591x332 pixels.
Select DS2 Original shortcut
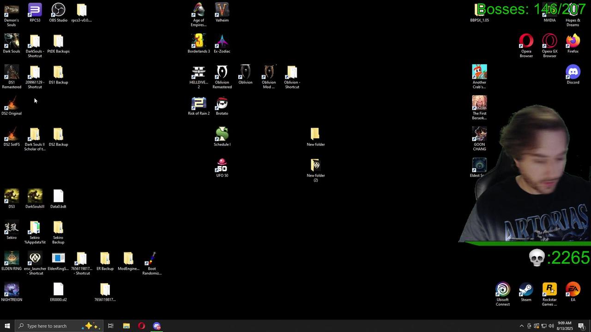click(x=12, y=106)
